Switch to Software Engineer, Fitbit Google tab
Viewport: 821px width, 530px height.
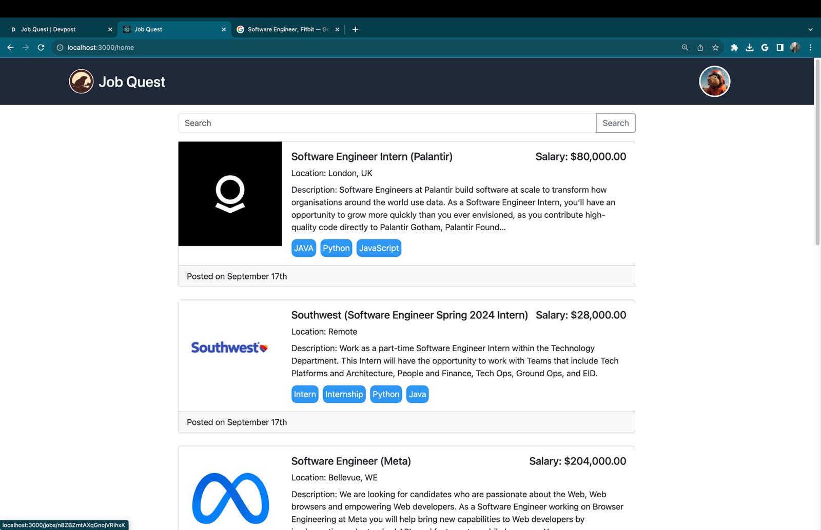pyautogui.click(x=288, y=29)
